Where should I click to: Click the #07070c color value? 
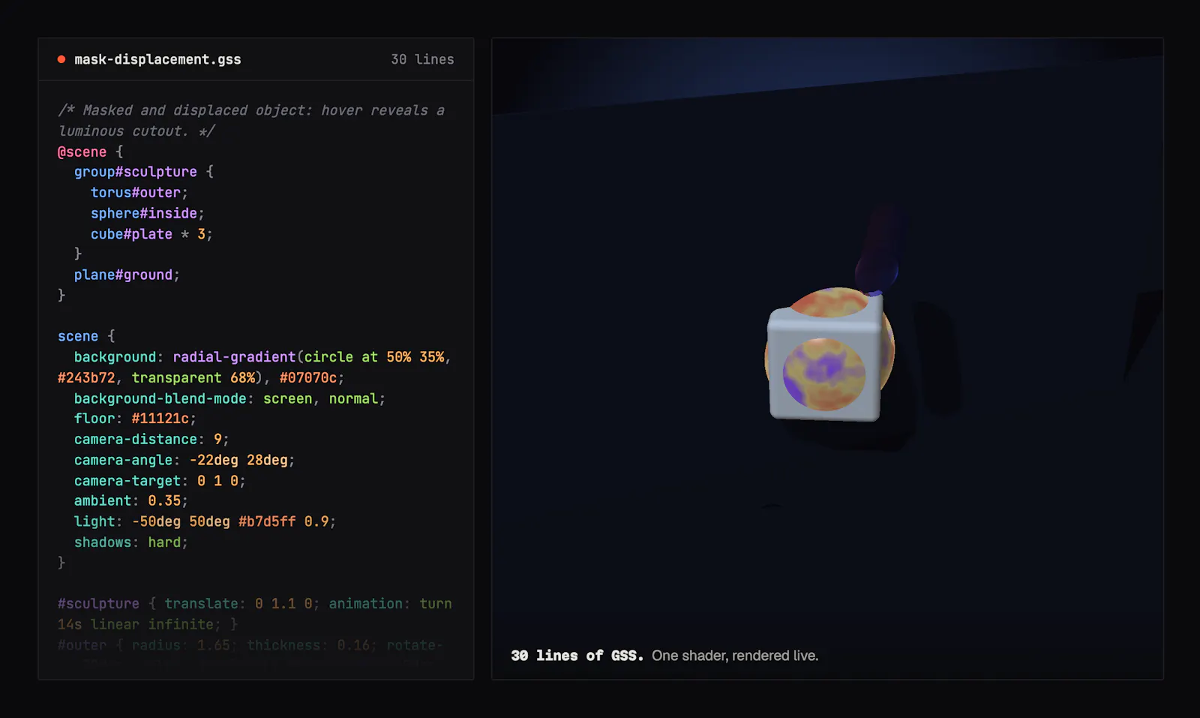click(x=308, y=377)
